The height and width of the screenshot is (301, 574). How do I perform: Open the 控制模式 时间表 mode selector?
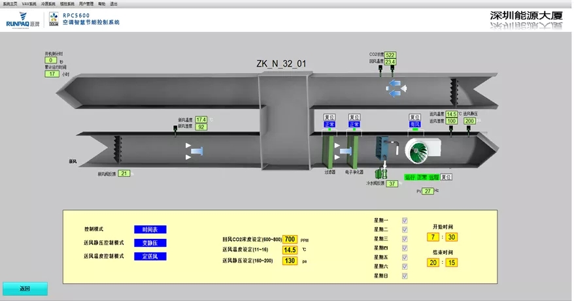[x=150, y=229]
